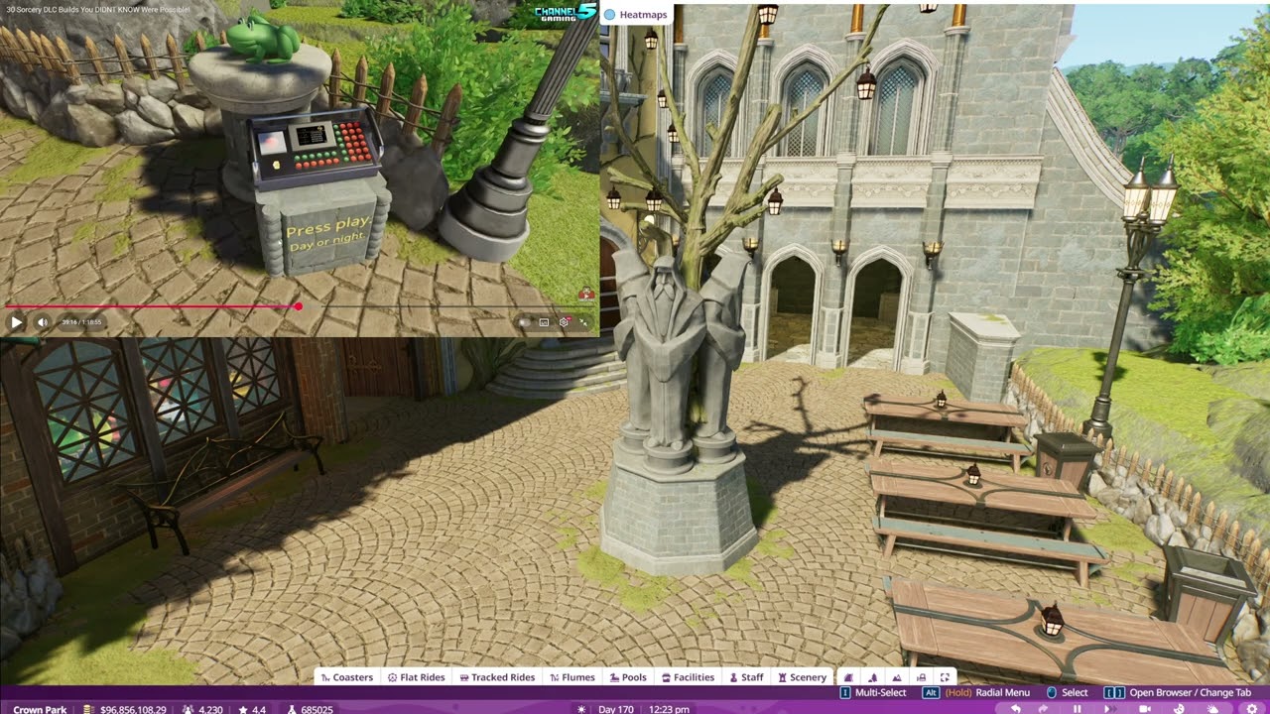
Task: Open the Pools menu
Action: click(628, 677)
